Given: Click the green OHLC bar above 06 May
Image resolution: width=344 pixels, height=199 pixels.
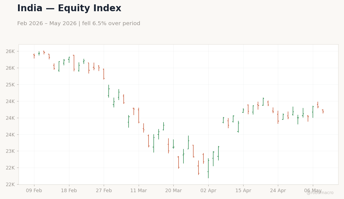Looking at the screenshot, I should point(313,112).
